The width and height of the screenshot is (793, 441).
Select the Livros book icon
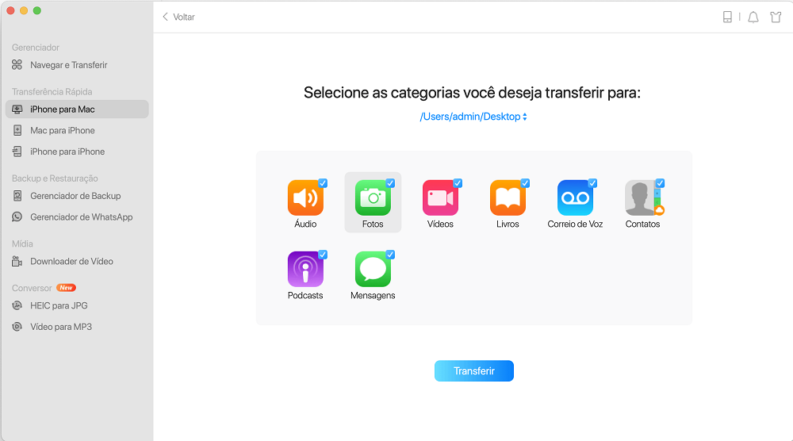click(508, 197)
